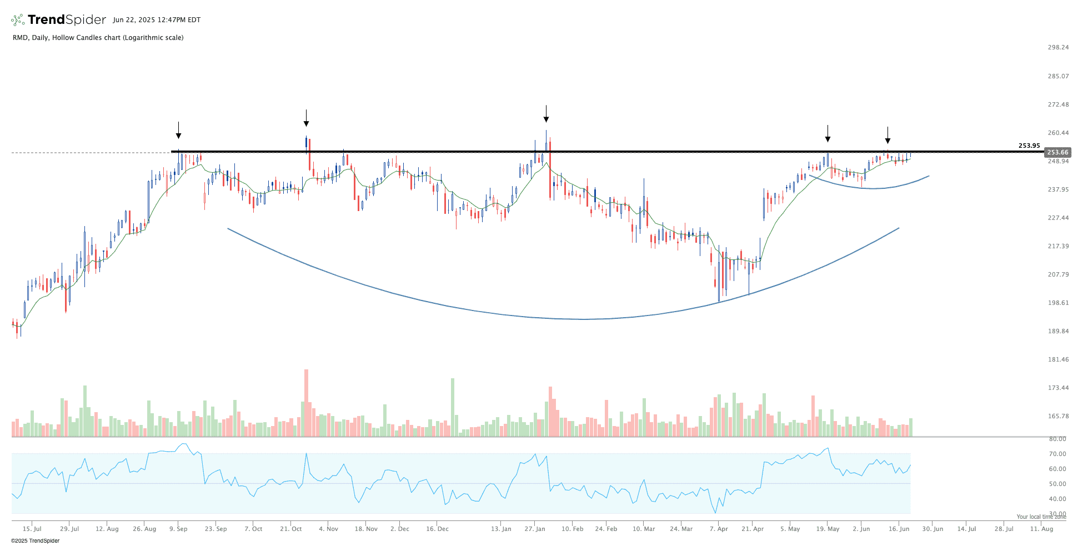Click the tall green volume bar in late December
1083x546 pixels.
coord(453,407)
